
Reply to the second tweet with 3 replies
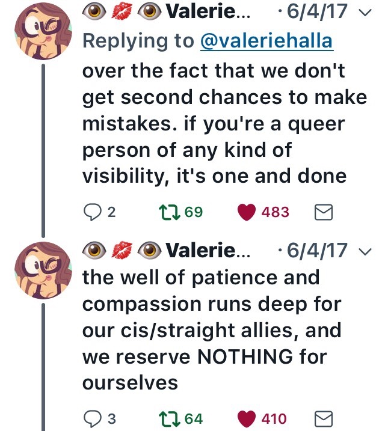[x=92, y=418]
